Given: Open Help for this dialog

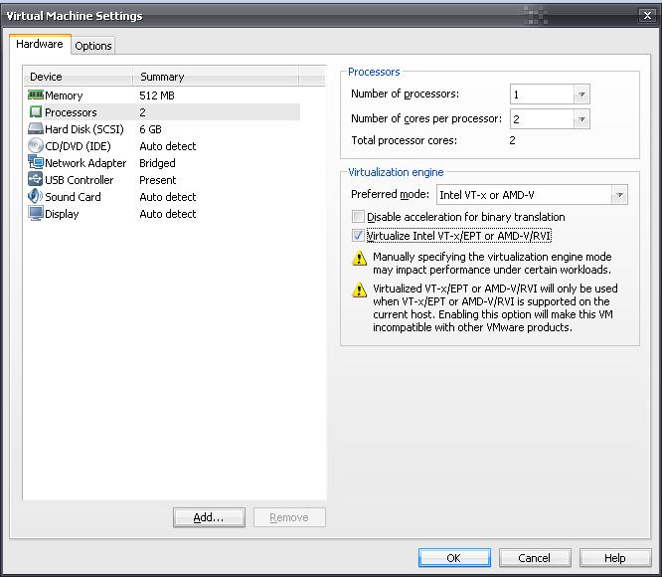Looking at the screenshot, I should point(615,558).
